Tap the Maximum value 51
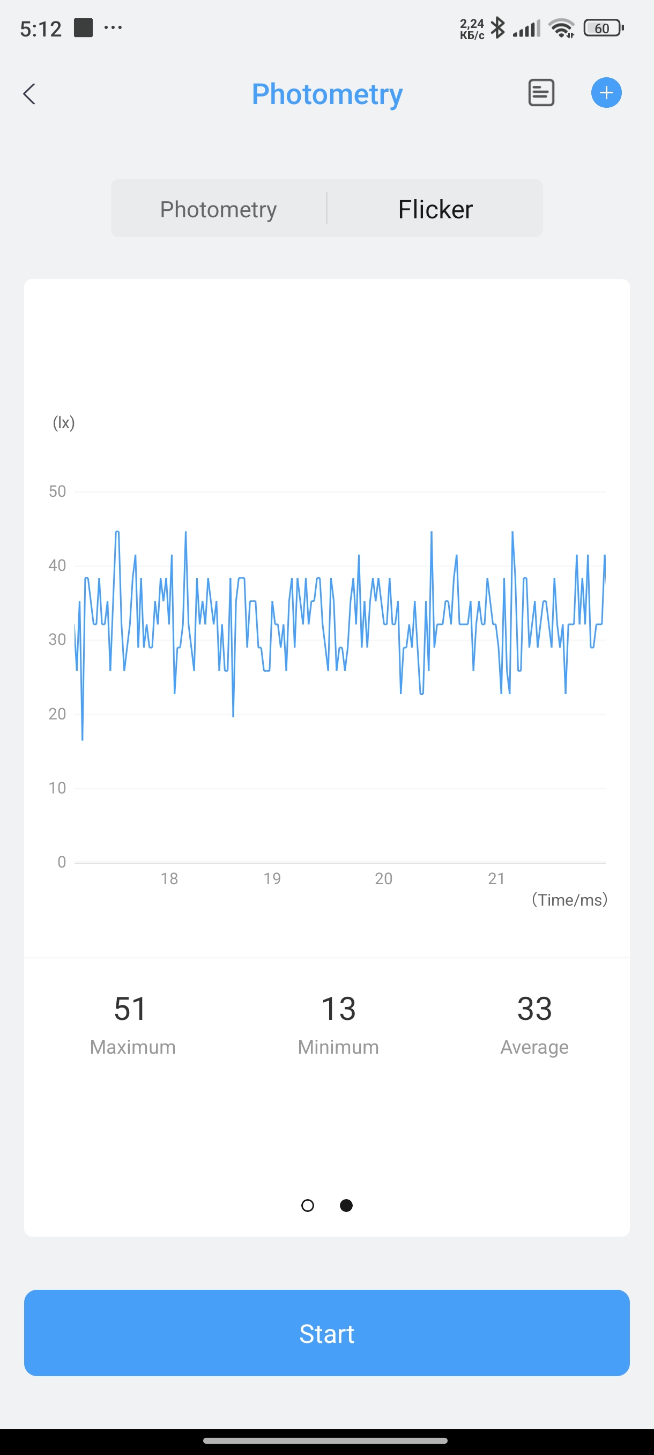 (131, 1009)
